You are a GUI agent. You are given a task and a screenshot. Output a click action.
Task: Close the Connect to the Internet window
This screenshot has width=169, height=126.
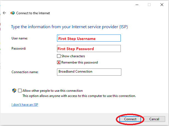[x=162, y=5]
